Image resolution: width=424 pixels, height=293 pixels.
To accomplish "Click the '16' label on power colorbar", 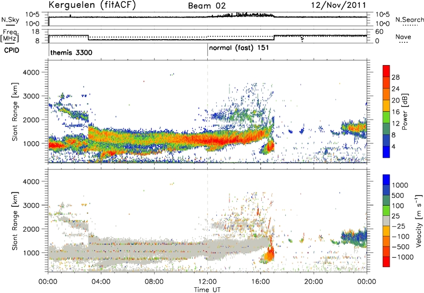I will [395, 112].
